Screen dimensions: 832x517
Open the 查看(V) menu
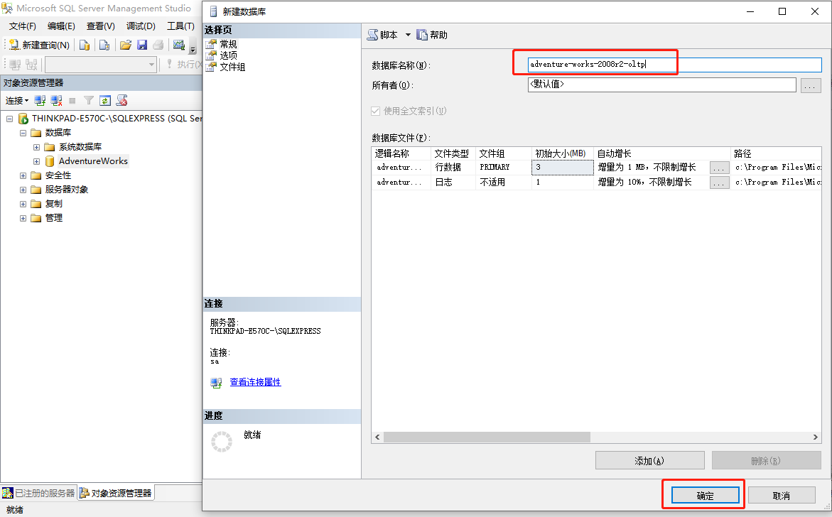click(x=101, y=26)
